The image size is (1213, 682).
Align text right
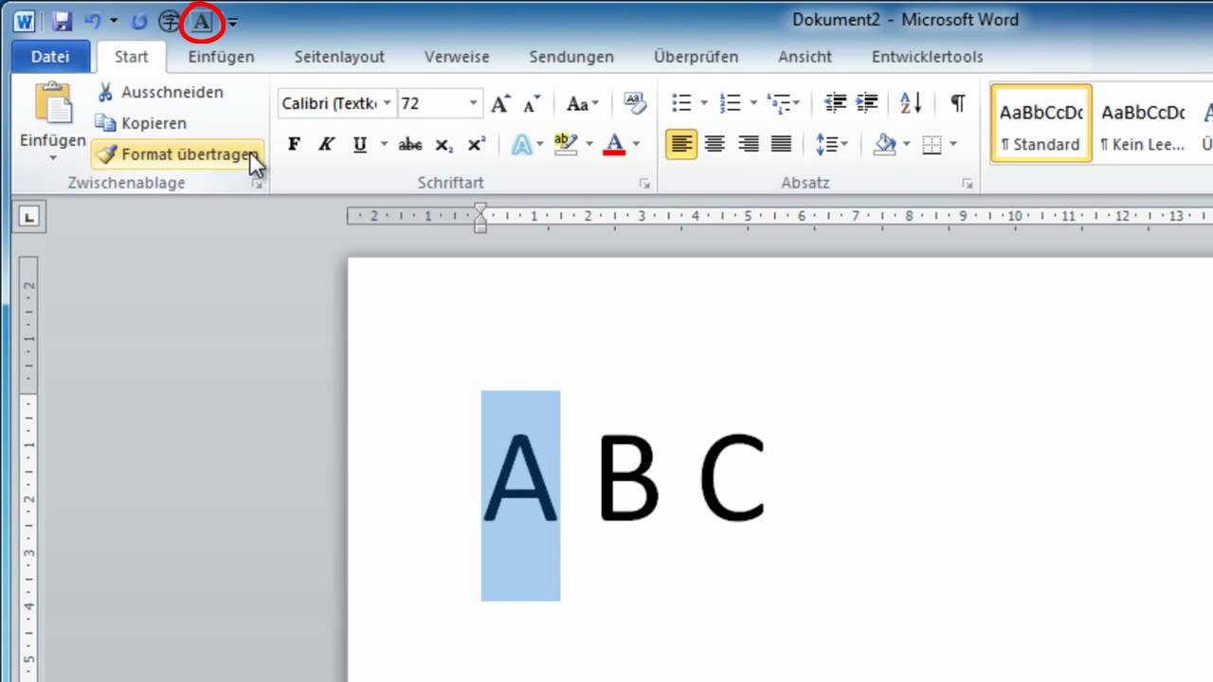pyautogui.click(x=749, y=144)
